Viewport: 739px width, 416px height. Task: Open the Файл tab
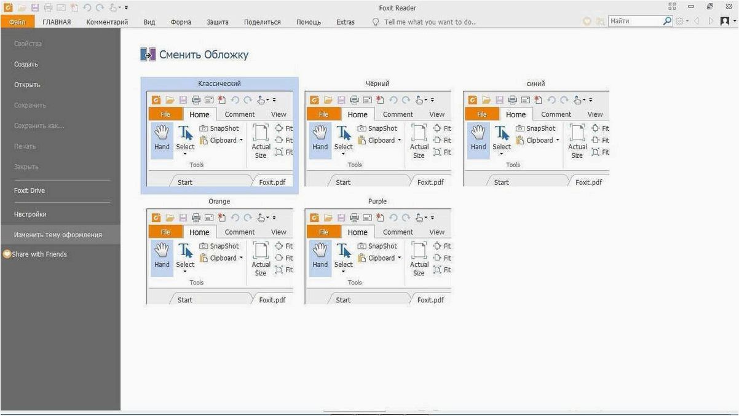17,22
